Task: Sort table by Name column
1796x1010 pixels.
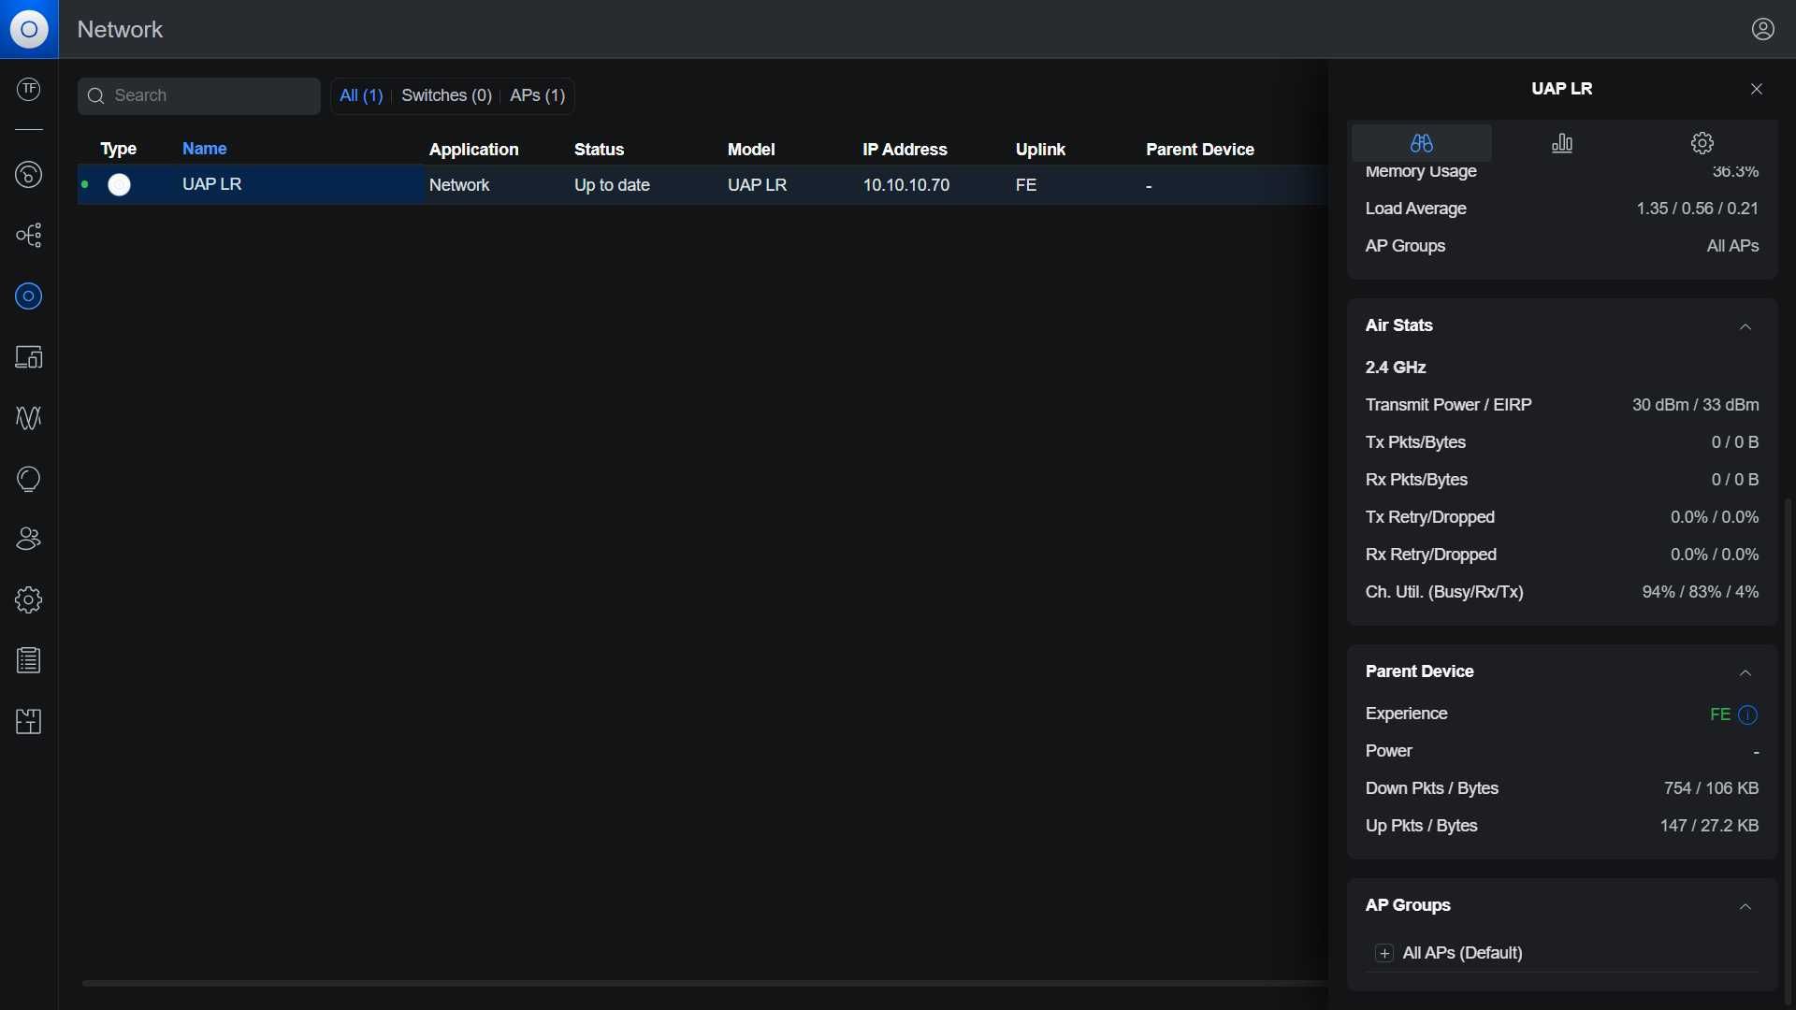Action: [205, 149]
